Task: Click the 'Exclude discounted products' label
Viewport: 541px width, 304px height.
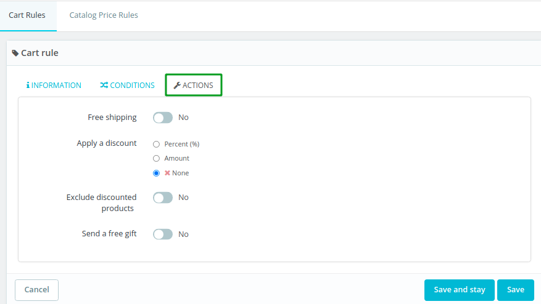Action: pyautogui.click(x=101, y=203)
